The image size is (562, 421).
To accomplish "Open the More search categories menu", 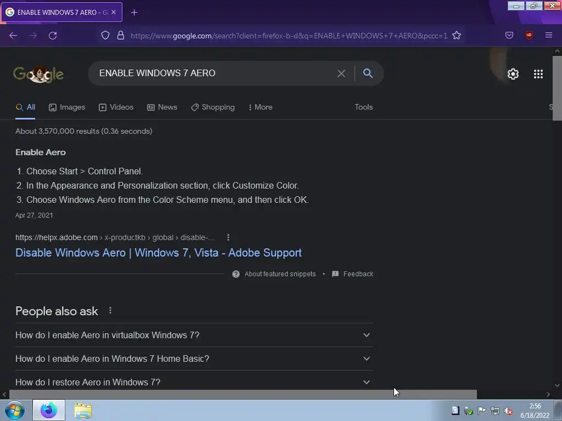I will (x=260, y=107).
